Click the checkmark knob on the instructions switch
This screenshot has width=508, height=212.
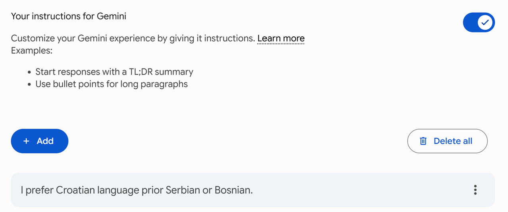[485, 23]
